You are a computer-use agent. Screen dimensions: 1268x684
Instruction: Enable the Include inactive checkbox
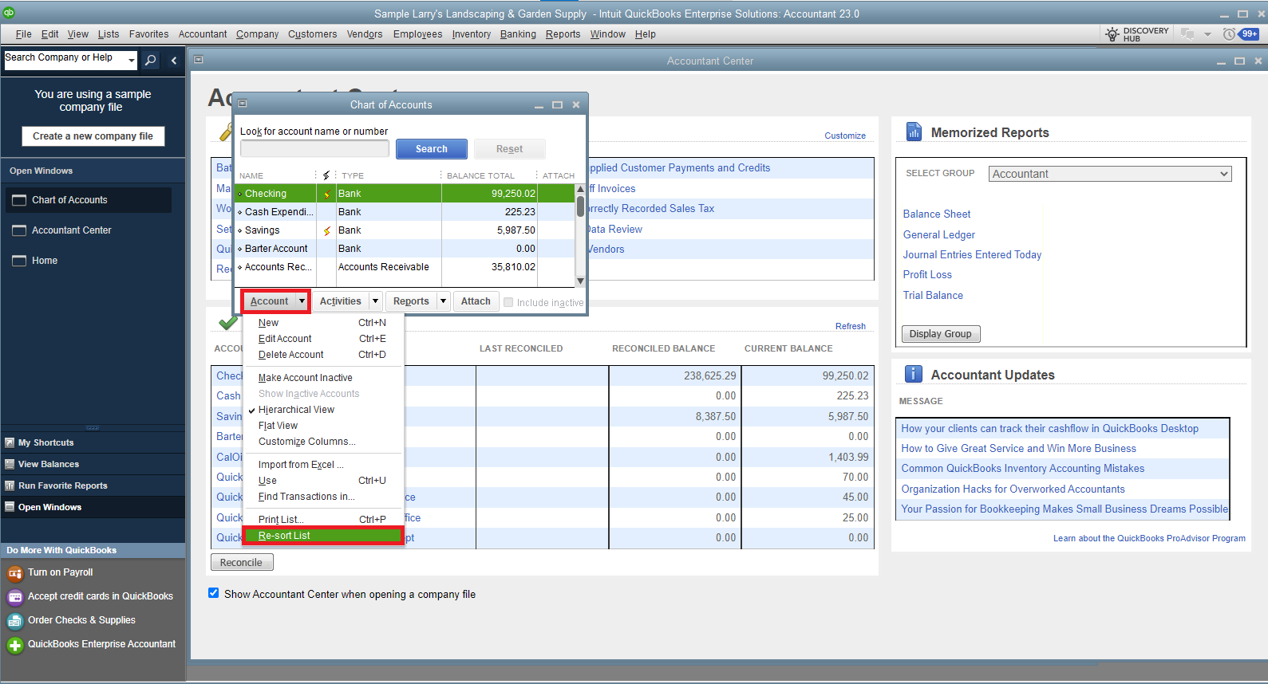click(508, 302)
